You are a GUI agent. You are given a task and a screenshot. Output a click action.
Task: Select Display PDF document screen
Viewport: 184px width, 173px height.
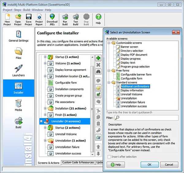click(134, 55)
